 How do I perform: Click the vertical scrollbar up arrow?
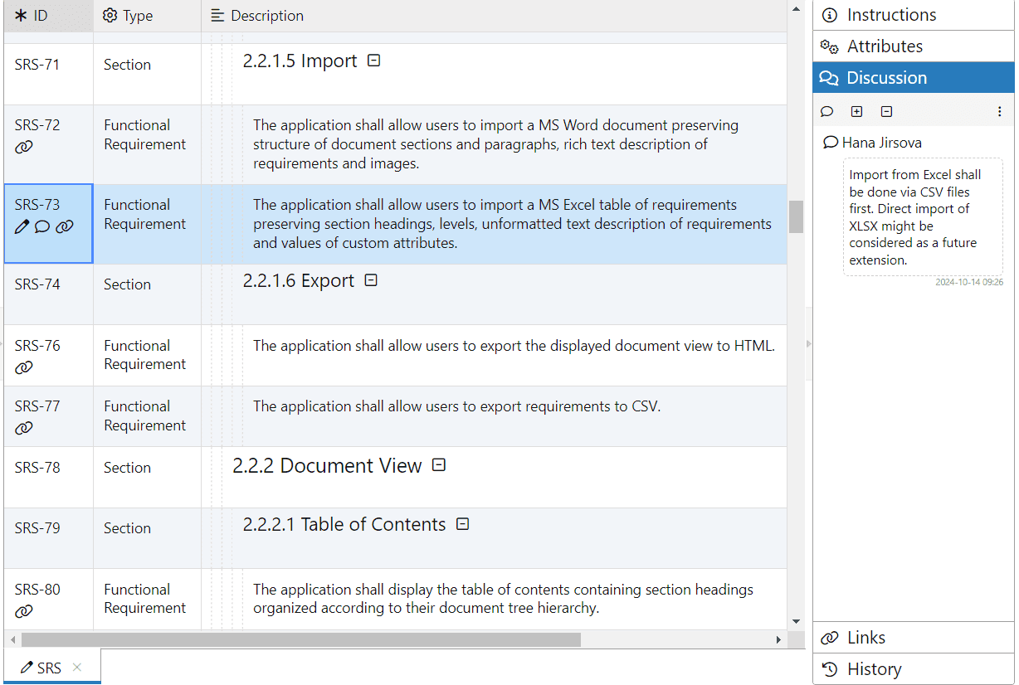[x=796, y=8]
